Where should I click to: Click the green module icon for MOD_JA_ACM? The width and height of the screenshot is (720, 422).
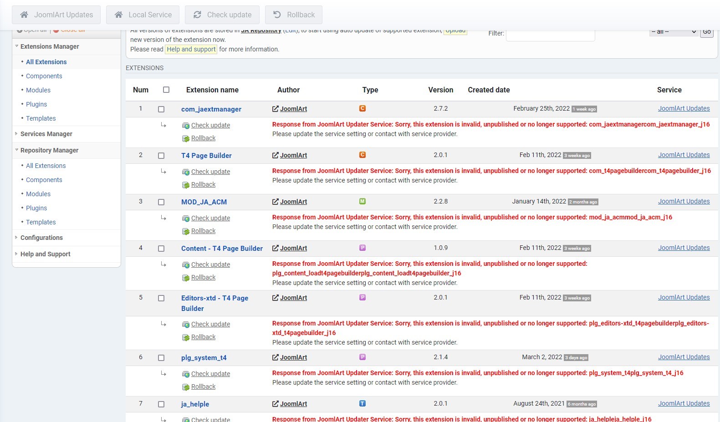(x=363, y=201)
